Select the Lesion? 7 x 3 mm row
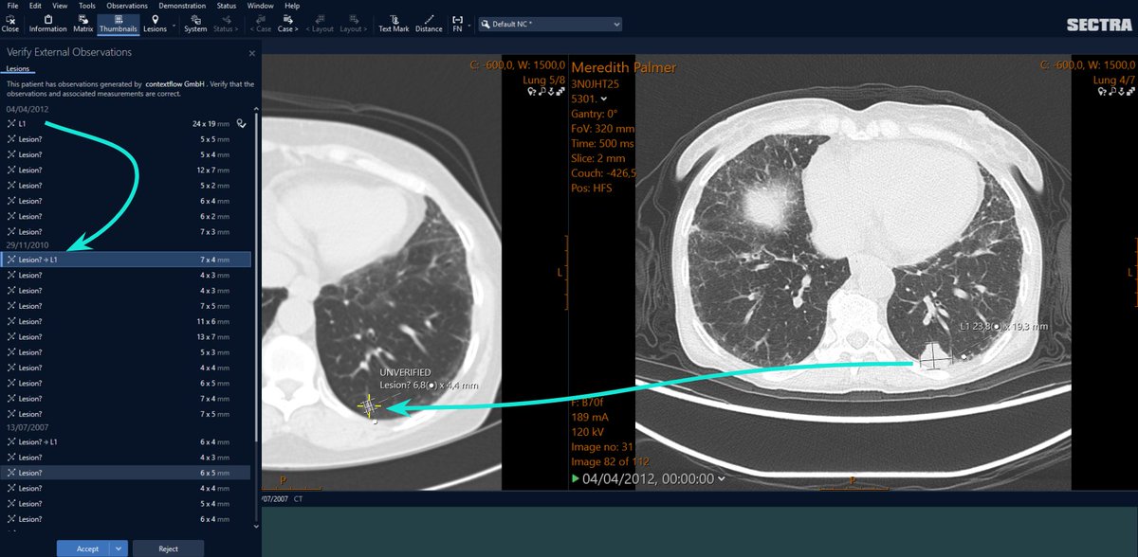The height and width of the screenshot is (557, 1138). point(127,231)
